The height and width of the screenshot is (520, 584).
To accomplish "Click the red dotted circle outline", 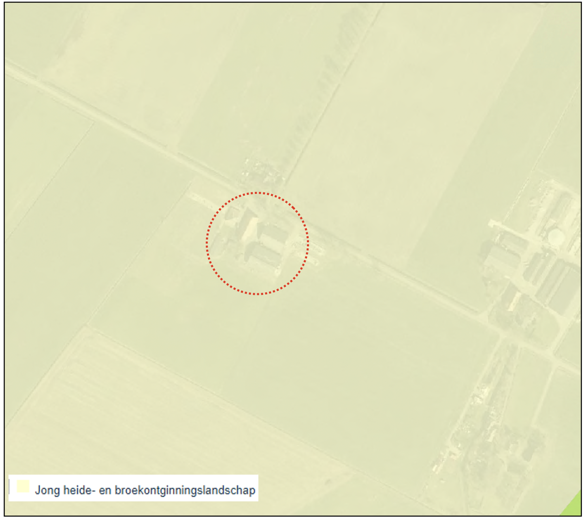I will (258, 243).
